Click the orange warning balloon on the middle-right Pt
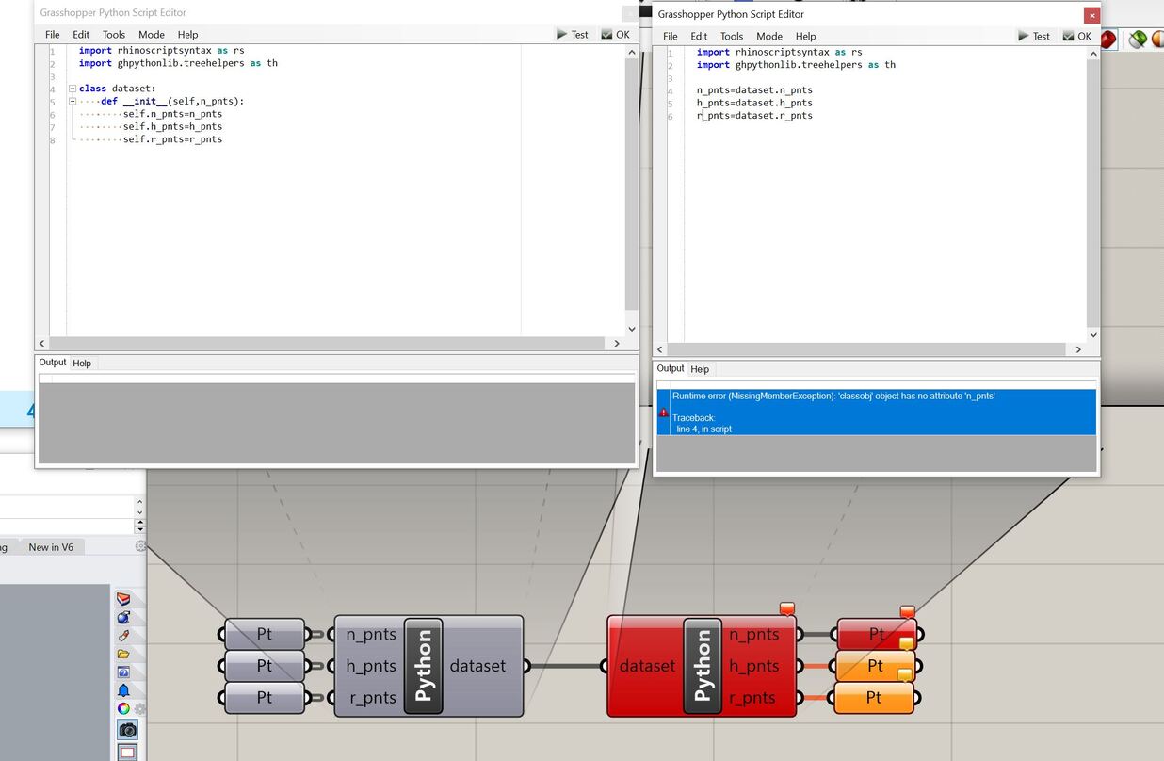The height and width of the screenshot is (761, 1164). coord(907,644)
